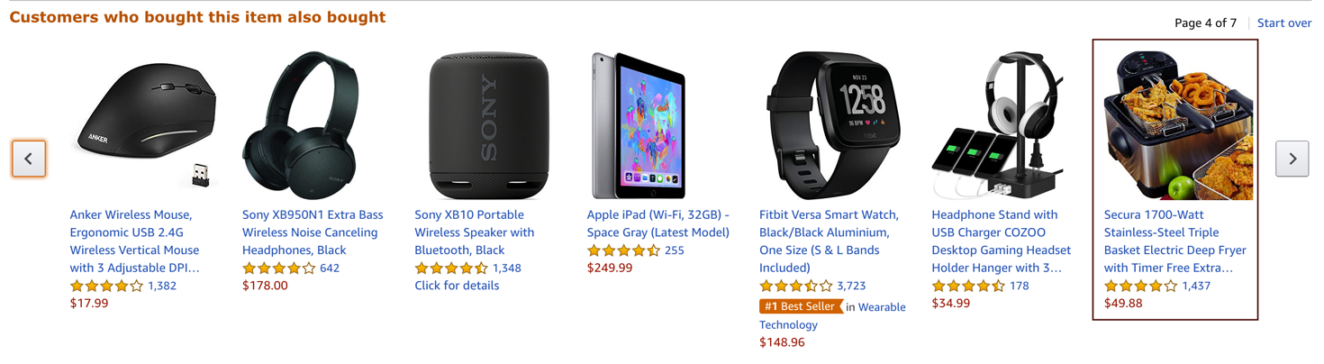
Task: Click the Start over link
Action: tap(1283, 23)
